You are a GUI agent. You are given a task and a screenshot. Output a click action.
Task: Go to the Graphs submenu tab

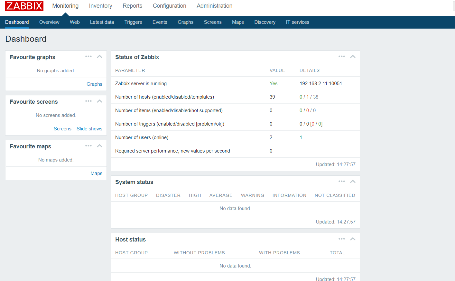(x=186, y=22)
